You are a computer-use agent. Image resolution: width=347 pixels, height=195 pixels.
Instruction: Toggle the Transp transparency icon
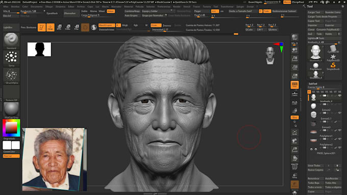point(294,176)
